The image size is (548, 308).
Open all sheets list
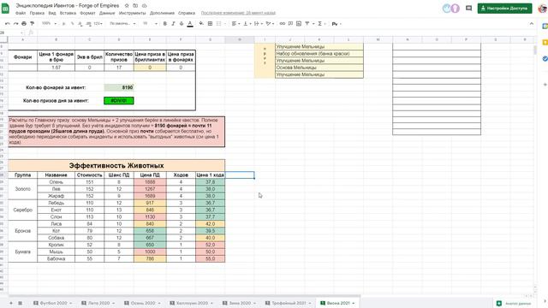20,303
